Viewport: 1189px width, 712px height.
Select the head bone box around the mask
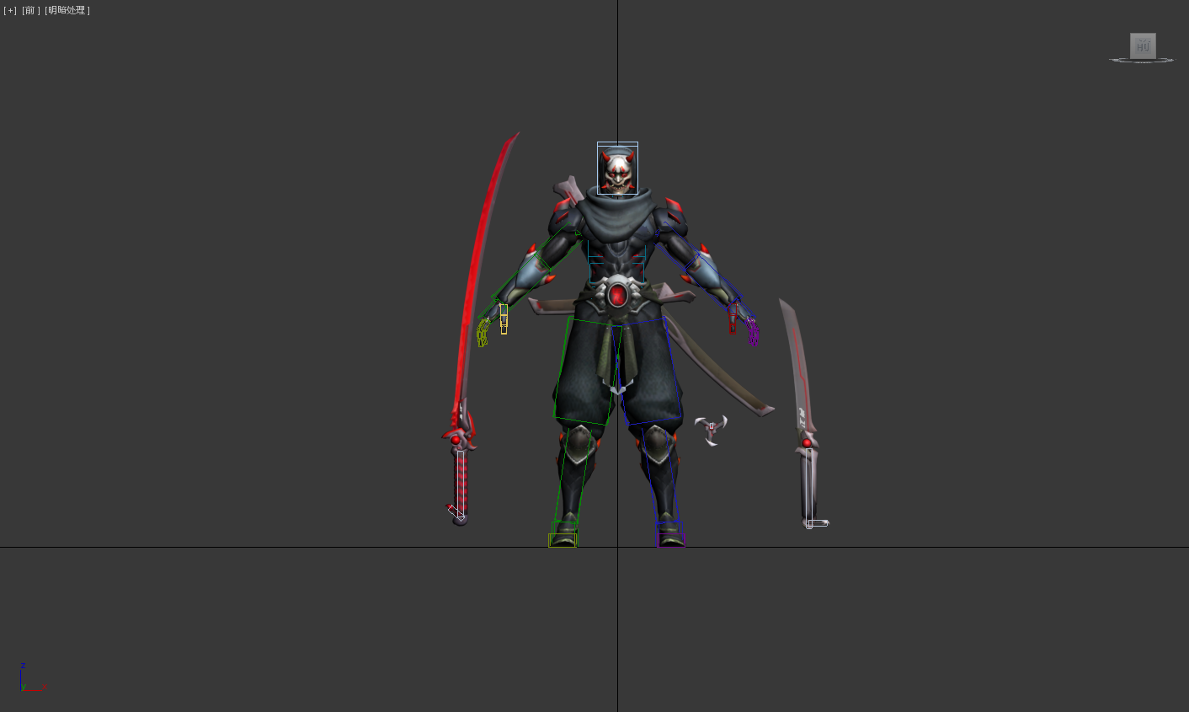click(x=617, y=169)
